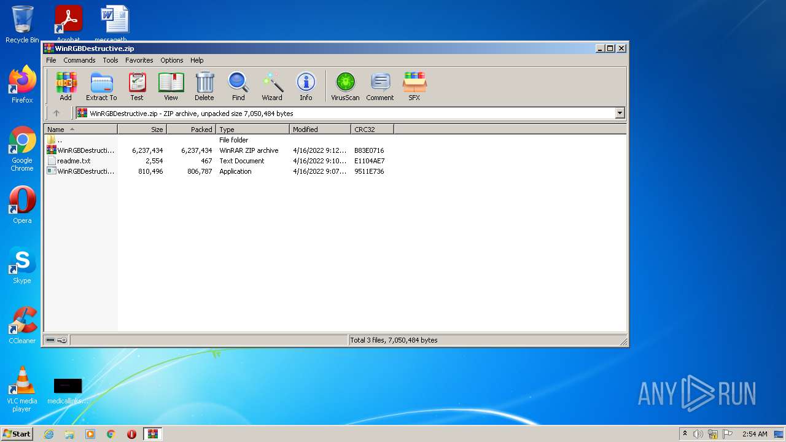Expand the archive path dropdown

pos(620,113)
